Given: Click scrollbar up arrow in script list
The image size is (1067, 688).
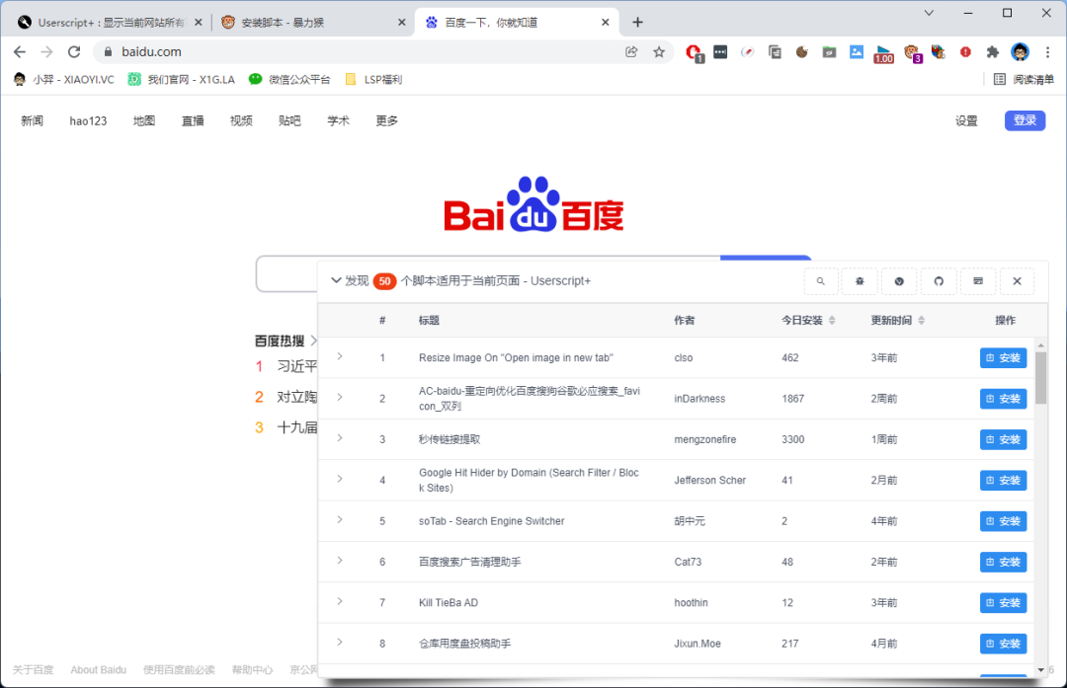Looking at the screenshot, I should click(1040, 345).
